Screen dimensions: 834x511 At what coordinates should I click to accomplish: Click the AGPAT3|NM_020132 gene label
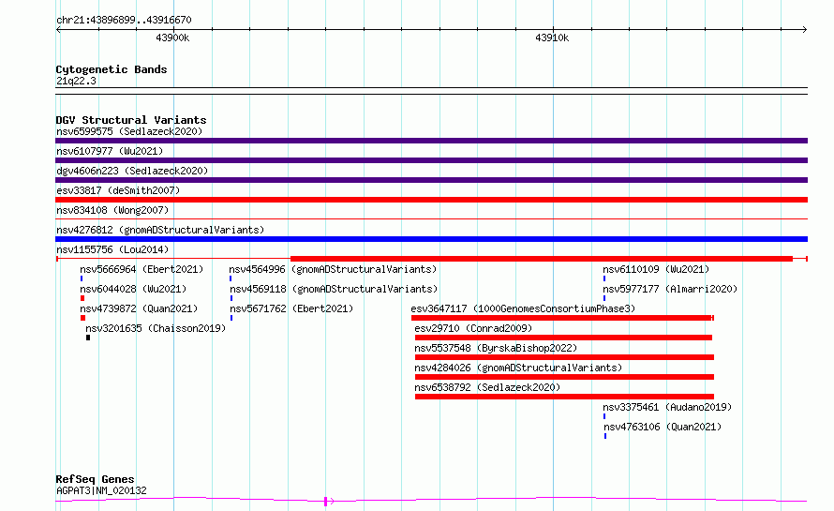click(x=101, y=490)
